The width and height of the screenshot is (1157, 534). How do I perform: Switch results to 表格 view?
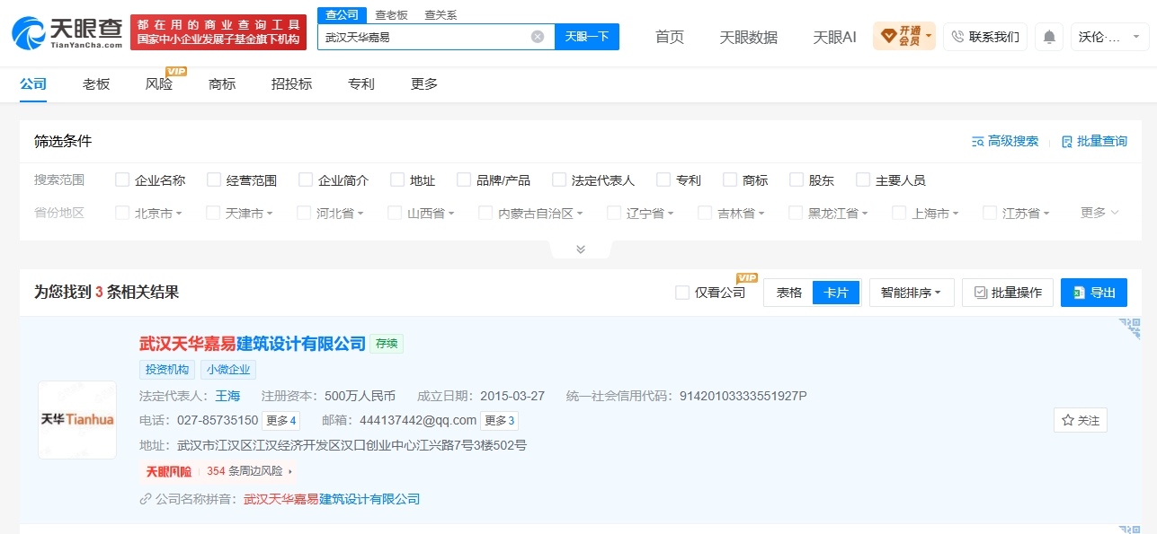point(789,293)
